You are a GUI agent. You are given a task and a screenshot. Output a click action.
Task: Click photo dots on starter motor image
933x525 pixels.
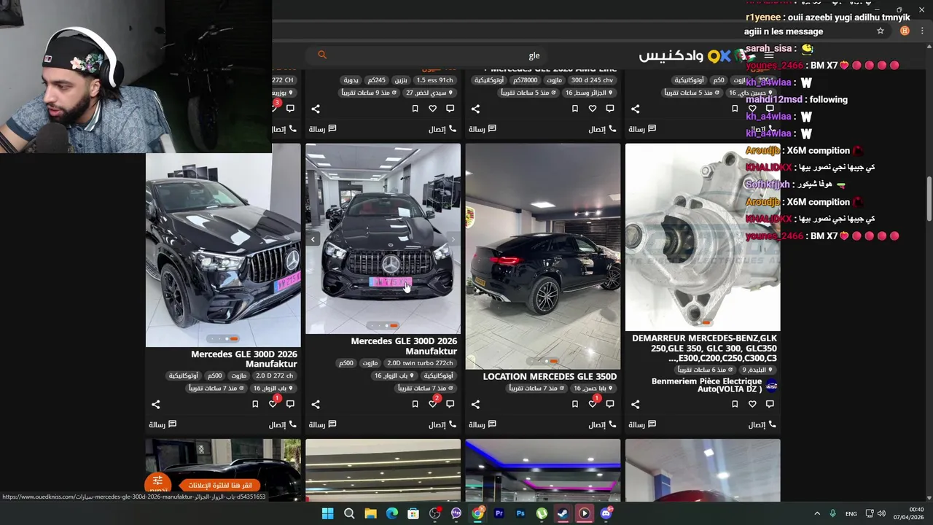click(703, 323)
